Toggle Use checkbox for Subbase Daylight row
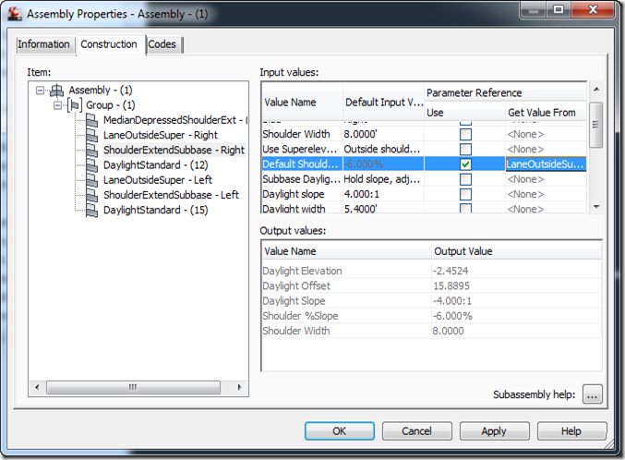Screen dimensions: 625x460 pyautogui.click(x=465, y=179)
